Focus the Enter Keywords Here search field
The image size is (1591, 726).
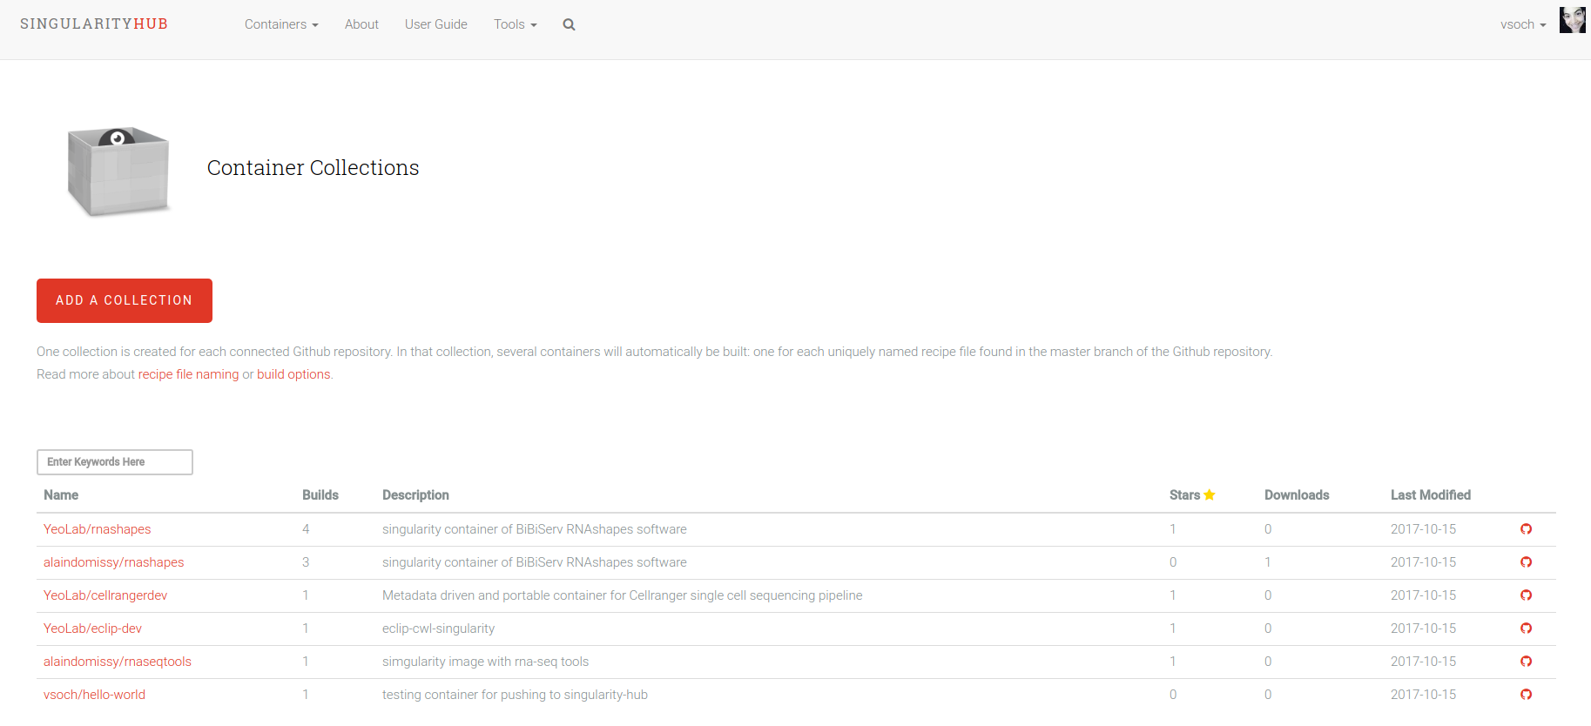(x=115, y=462)
